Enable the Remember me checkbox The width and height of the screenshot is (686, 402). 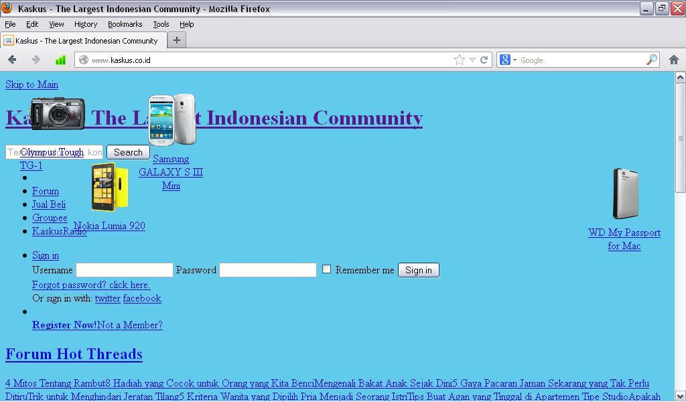(326, 269)
